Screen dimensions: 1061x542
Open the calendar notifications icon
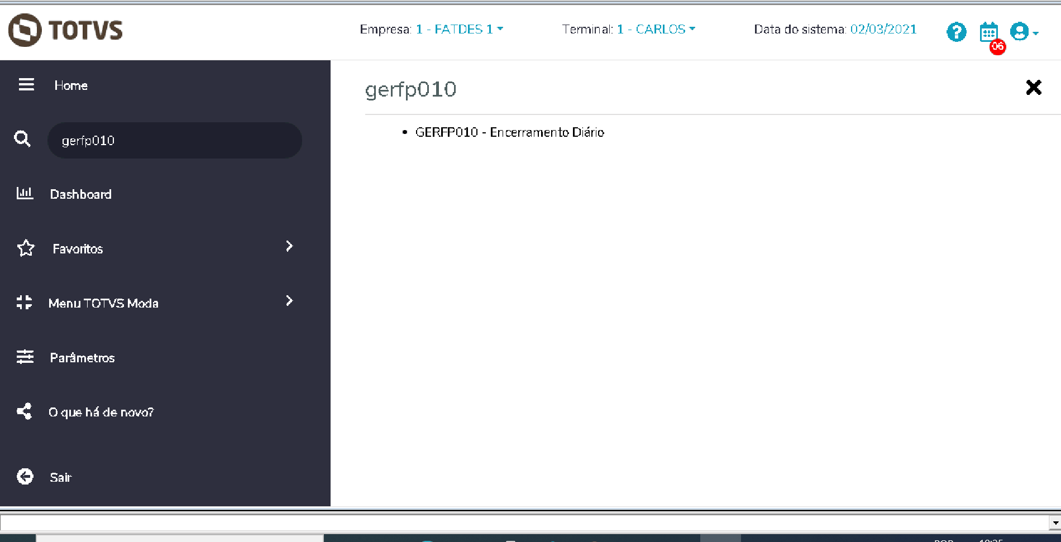(988, 32)
